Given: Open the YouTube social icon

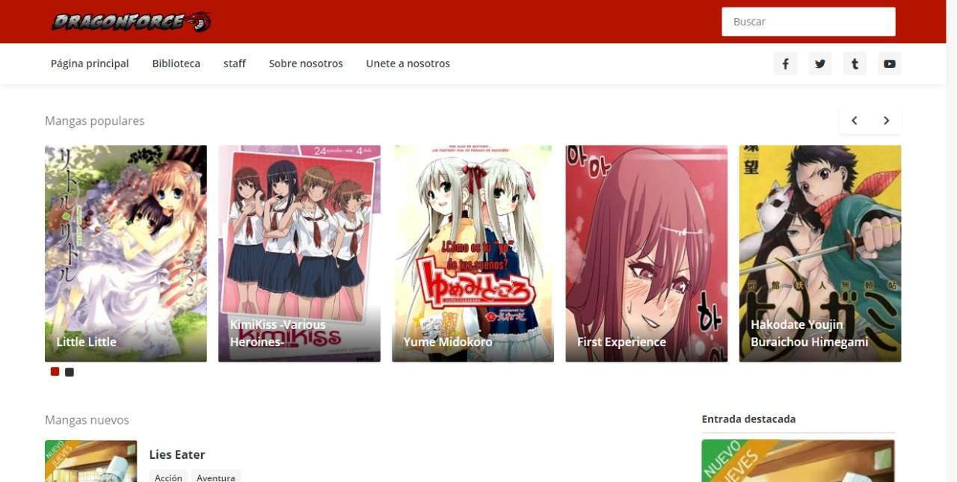Looking at the screenshot, I should (889, 64).
